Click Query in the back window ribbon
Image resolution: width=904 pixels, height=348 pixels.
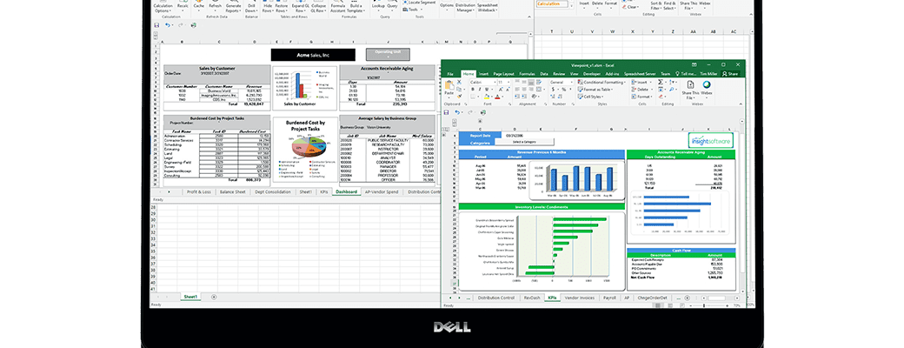click(x=392, y=5)
